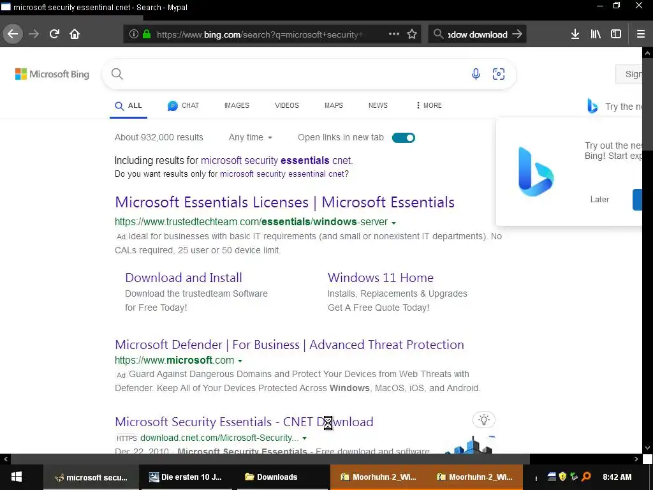
Task: Search only for microsoft security essentinal cnet
Action: tap(282, 174)
